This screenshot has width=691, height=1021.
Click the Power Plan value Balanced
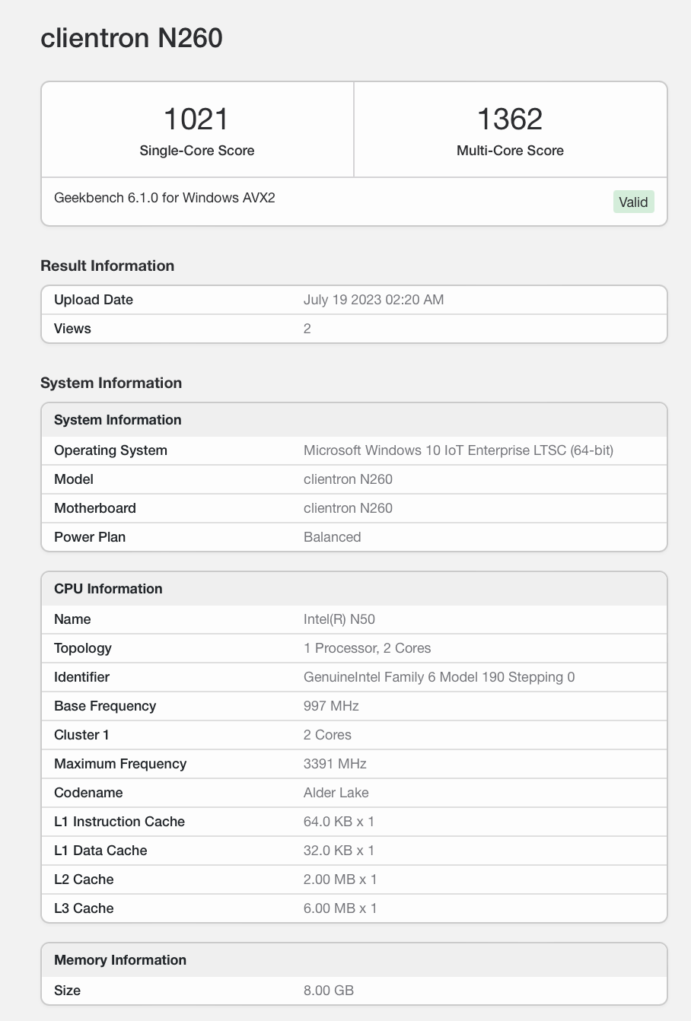(x=332, y=537)
